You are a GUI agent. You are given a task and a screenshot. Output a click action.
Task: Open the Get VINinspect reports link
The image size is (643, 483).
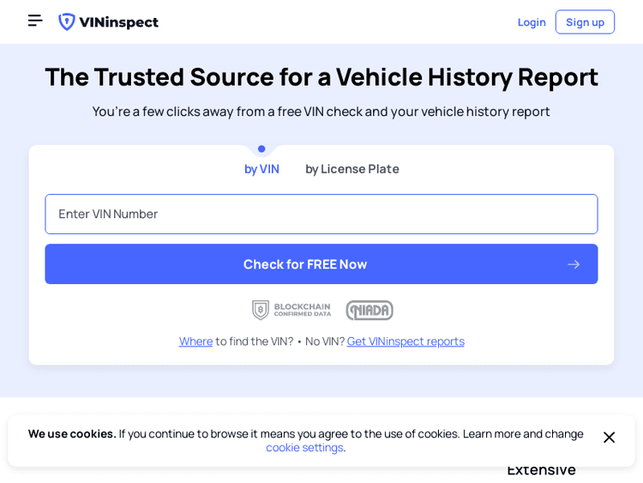[x=406, y=341]
